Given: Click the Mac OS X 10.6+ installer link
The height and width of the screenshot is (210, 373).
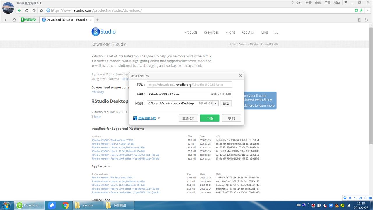Looking at the screenshot, I should (113, 144).
